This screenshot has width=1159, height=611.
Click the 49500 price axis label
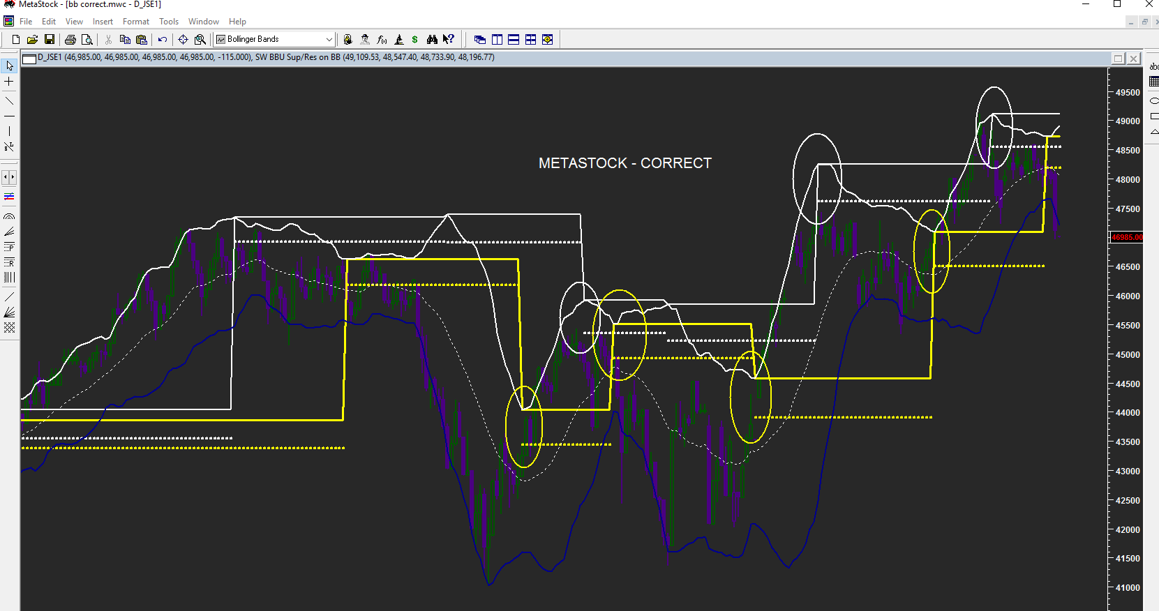pos(1128,92)
